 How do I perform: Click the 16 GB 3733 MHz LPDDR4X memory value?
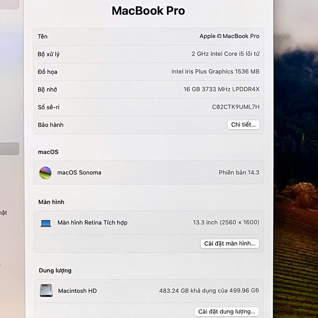(x=221, y=89)
